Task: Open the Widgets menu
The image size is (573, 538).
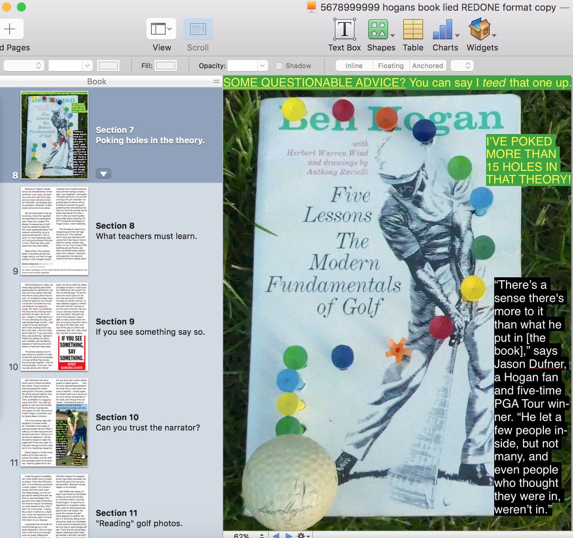Action: click(479, 30)
